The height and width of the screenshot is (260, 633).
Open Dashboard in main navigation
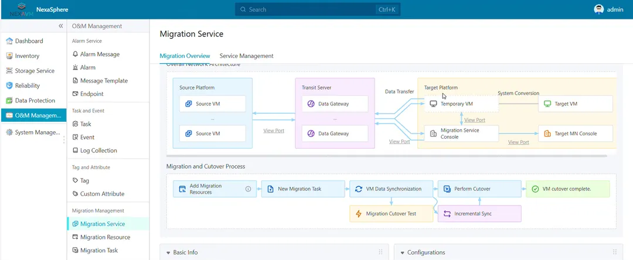pyautogui.click(x=33, y=41)
